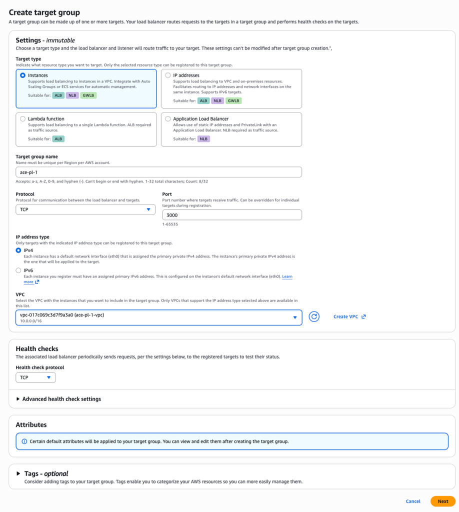Viewport: 459px width, 512px height.
Task: Refresh the VPC list
Action: tap(314, 317)
